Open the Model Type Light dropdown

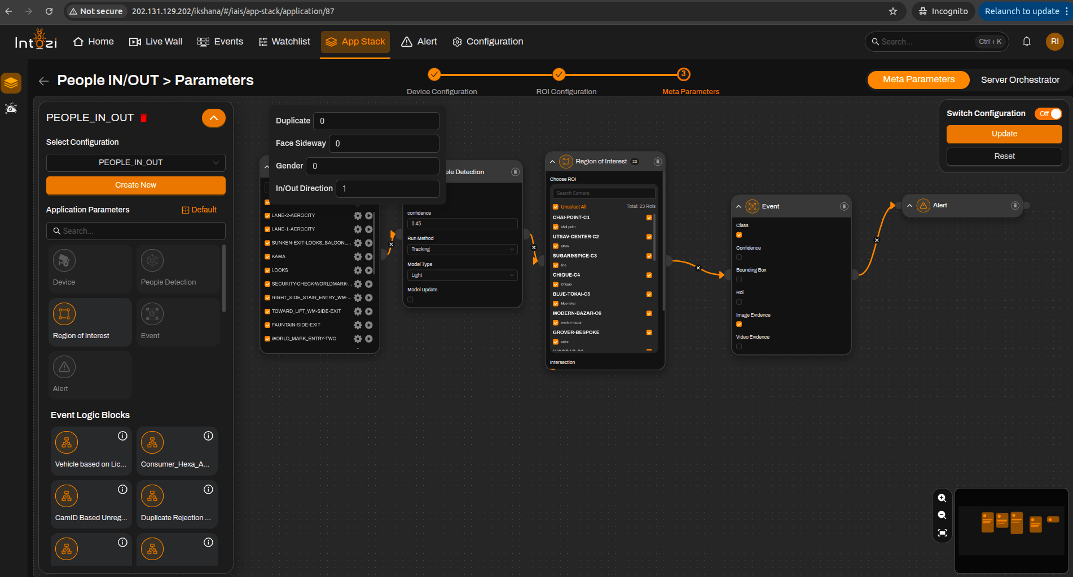pyautogui.click(x=462, y=276)
